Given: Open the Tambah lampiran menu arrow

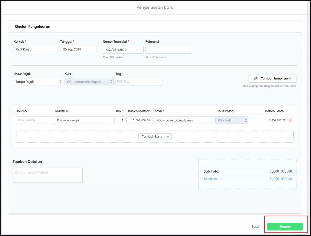Looking at the screenshot, I should [x=290, y=79].
